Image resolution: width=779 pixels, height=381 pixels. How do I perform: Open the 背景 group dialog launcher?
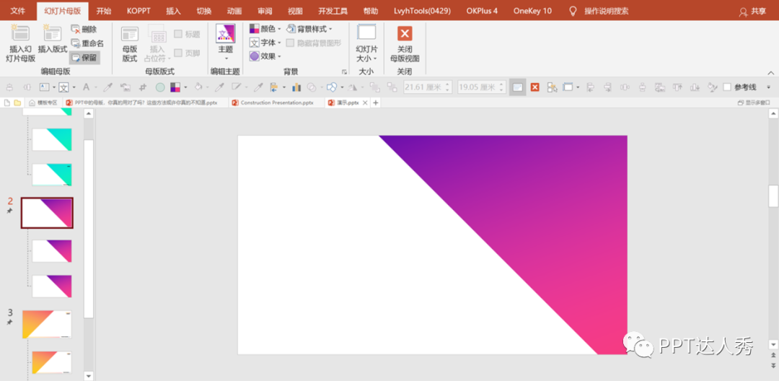[344, 72]
